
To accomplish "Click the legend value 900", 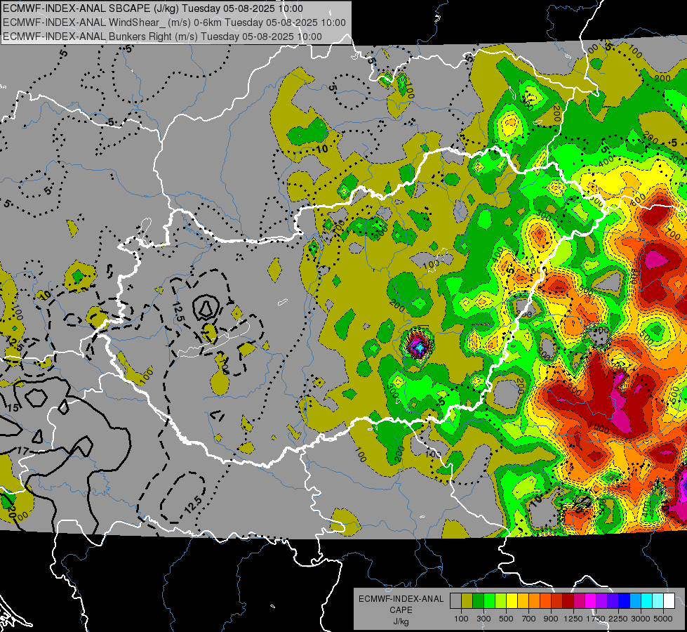I will [551, 619].
